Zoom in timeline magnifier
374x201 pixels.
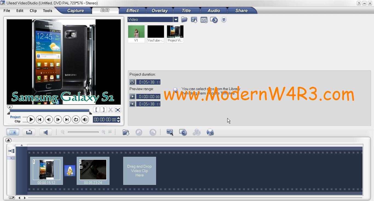point(103,132)
